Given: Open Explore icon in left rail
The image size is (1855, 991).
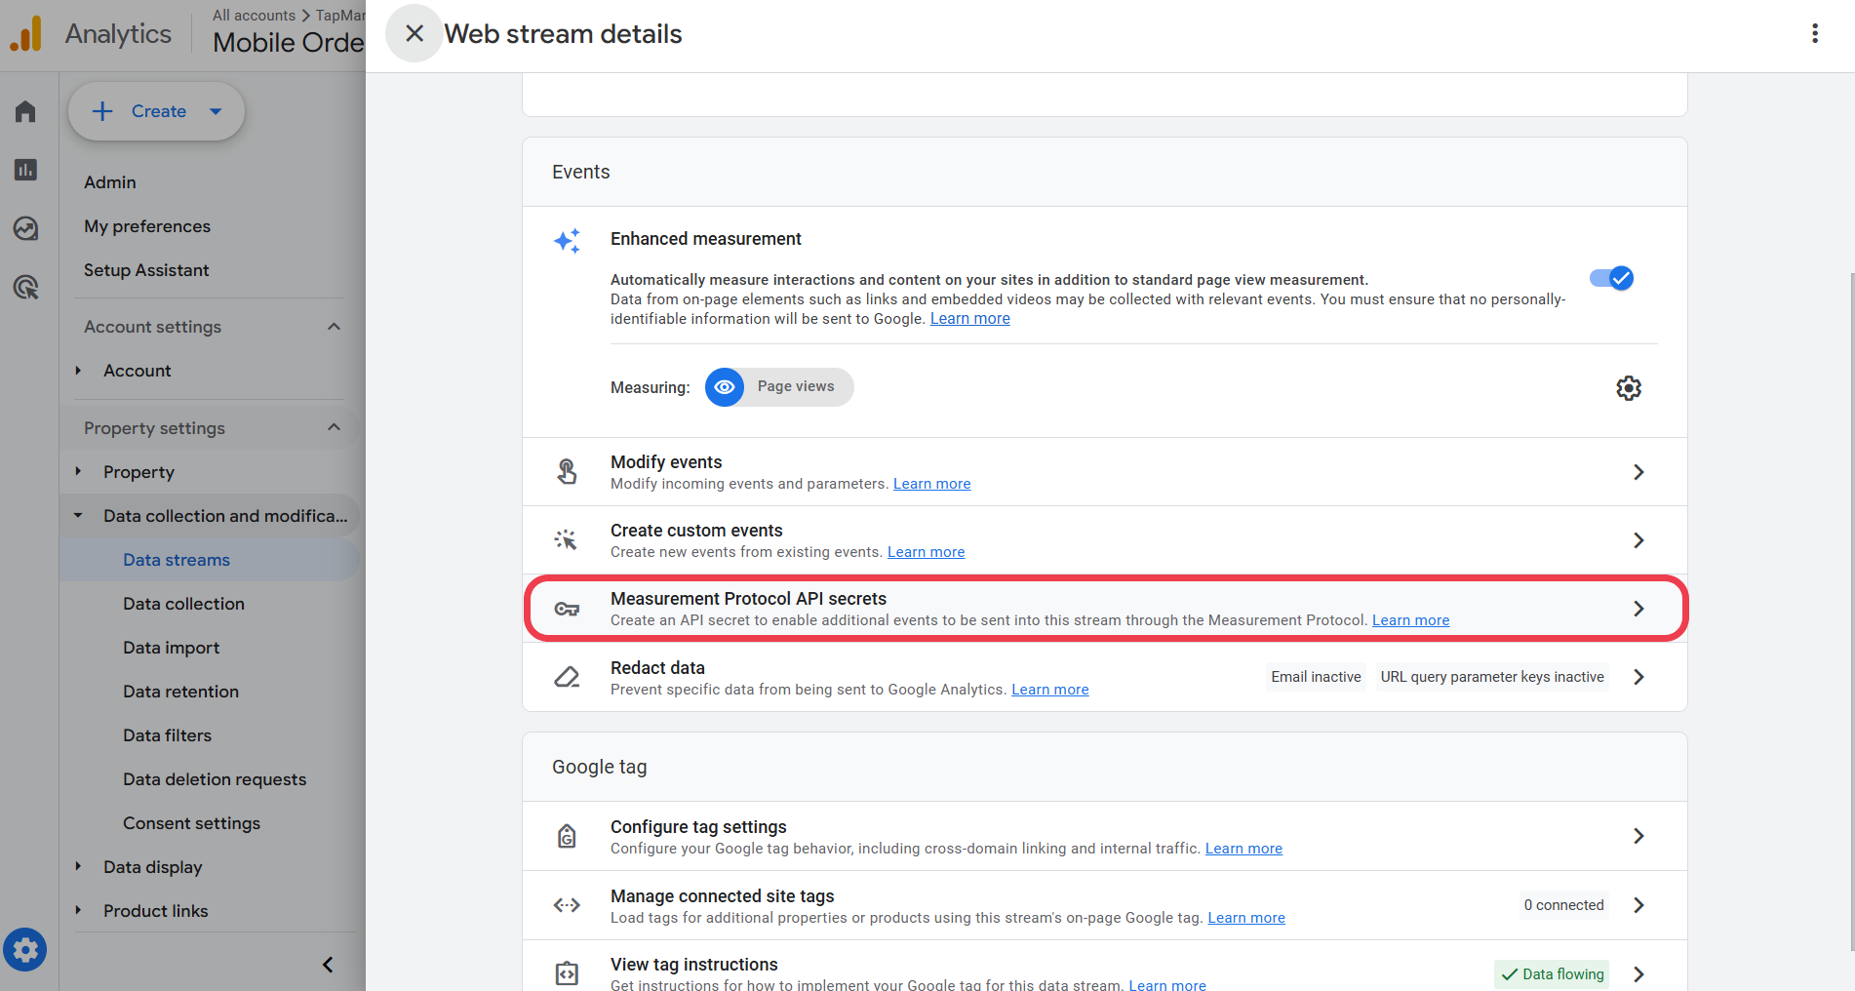Looking at the screenshot, I should (x=26, y=228).
